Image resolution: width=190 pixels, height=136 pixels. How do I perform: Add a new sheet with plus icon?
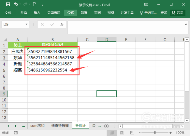[x=106, y=126]
